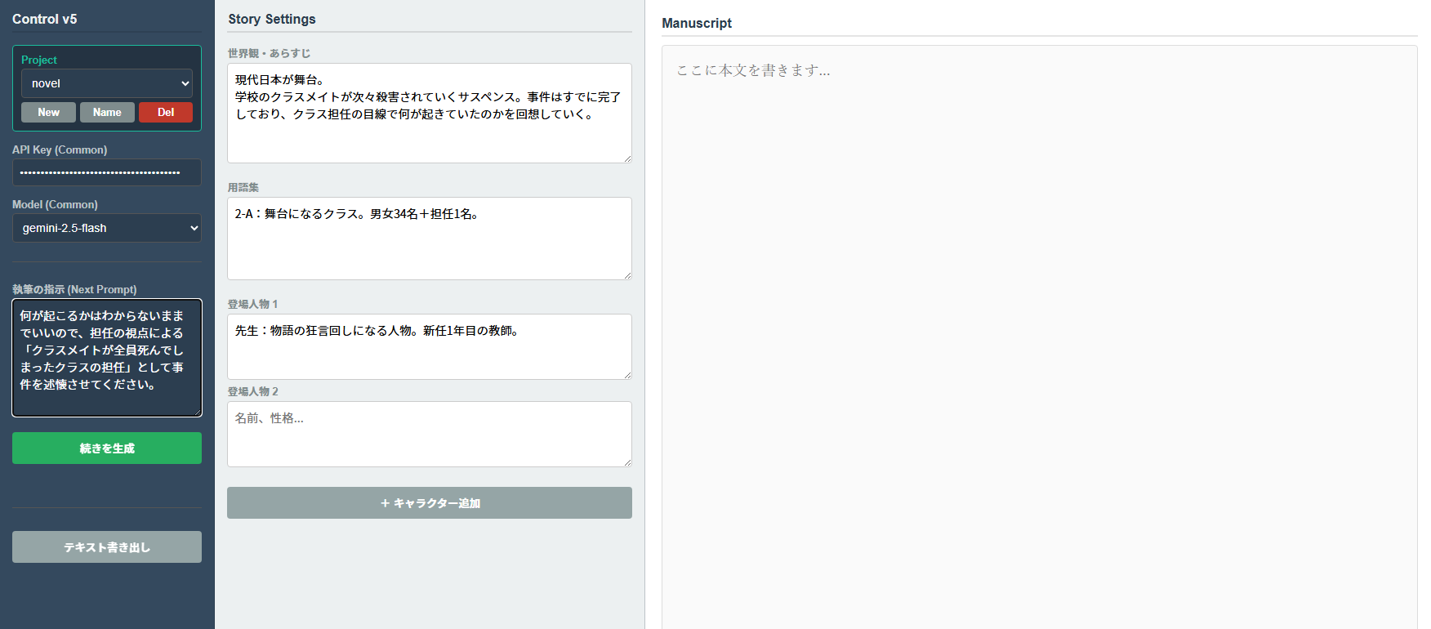Click resize handle of 世界観・あらすじ textarea

tap(627, 158)
